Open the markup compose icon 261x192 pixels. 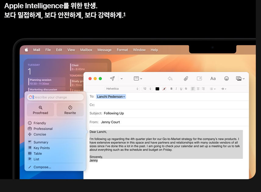click(x=199, y=78)
